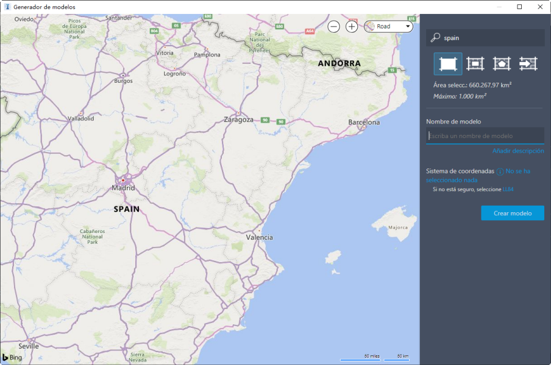Screen dimensions: 551x365
Task: Click the Logroño label on the map
Action: click(175, 74)
